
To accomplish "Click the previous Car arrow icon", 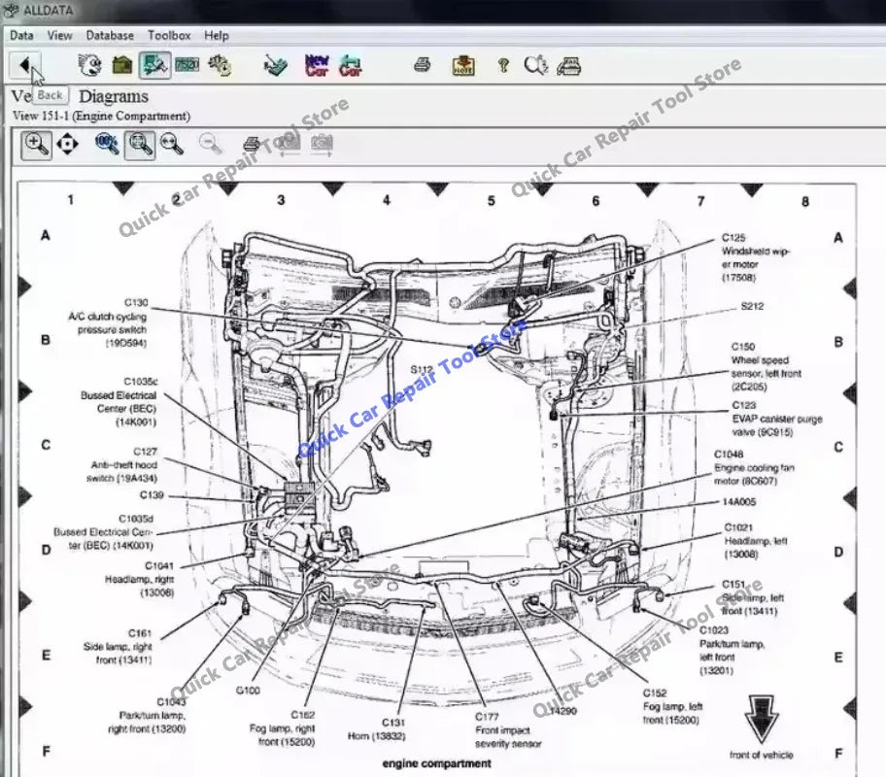I will [351, 65].
